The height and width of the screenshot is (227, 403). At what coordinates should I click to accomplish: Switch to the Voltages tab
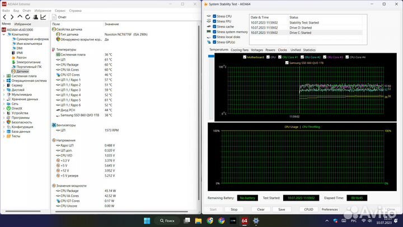point(257,50)
